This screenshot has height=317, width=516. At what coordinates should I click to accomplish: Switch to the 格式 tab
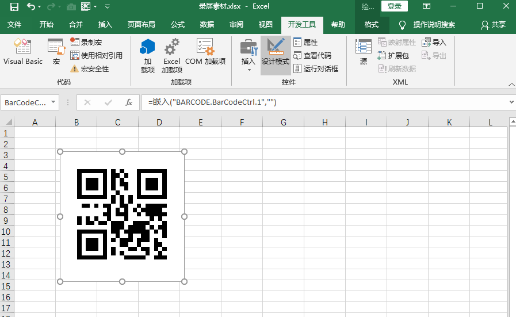pos(372,25)
